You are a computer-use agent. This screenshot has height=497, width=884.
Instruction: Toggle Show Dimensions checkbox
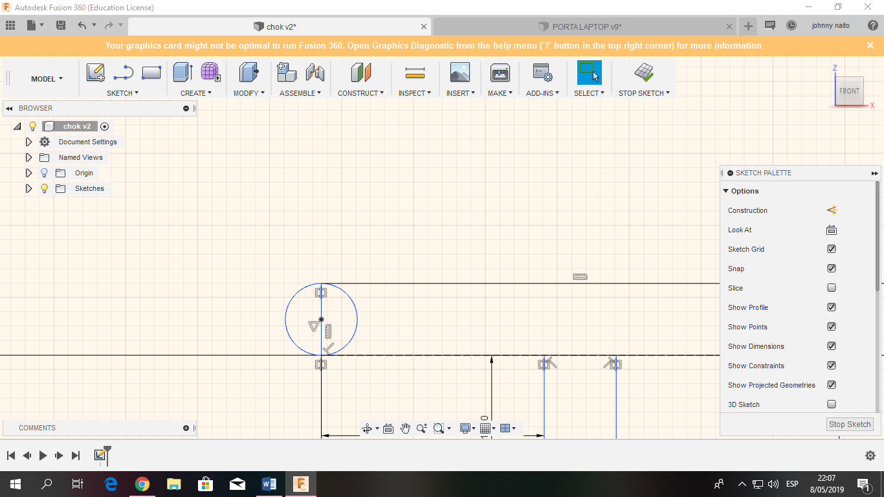832,346
